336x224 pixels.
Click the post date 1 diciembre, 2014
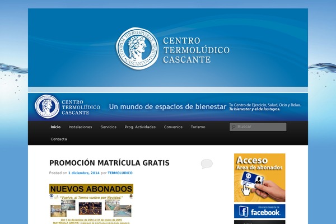(84, 173)
